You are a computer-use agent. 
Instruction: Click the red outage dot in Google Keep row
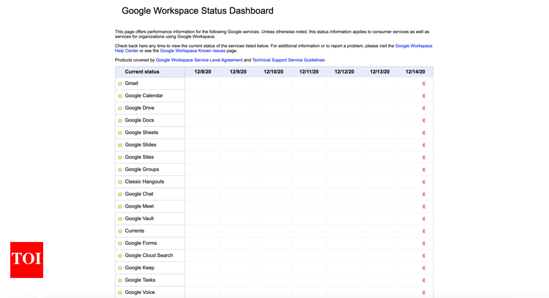coord(424,268)
